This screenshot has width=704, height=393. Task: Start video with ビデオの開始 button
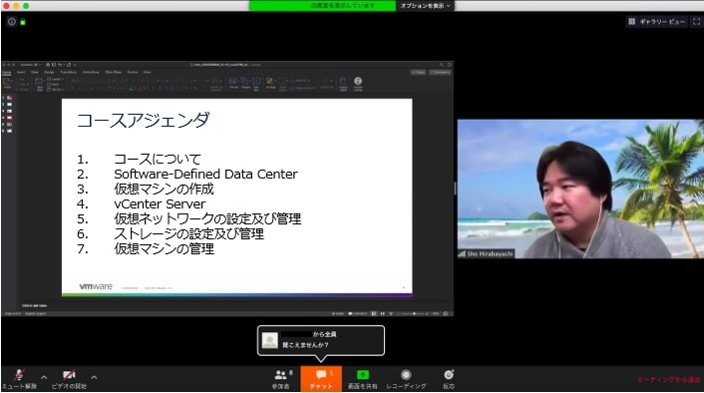(69, 379)
